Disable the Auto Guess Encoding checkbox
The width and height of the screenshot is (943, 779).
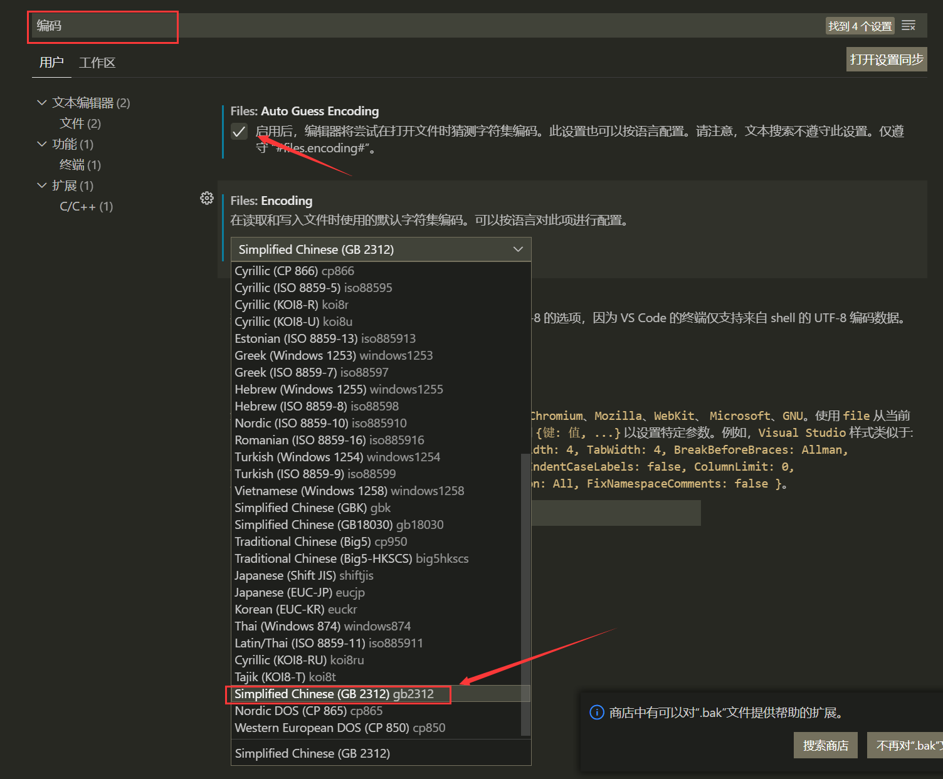[x=239, y=132]
